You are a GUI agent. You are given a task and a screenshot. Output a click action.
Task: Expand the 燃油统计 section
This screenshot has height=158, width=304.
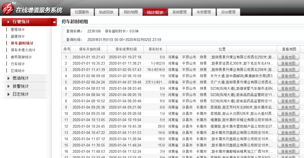click(21, 78)
